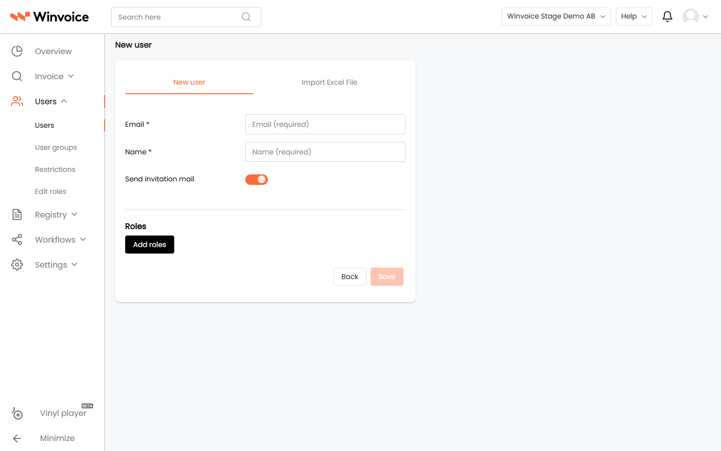Collapse the Users sidebar section
This screenshot has height=451, width=721.
tap(64, 101)
